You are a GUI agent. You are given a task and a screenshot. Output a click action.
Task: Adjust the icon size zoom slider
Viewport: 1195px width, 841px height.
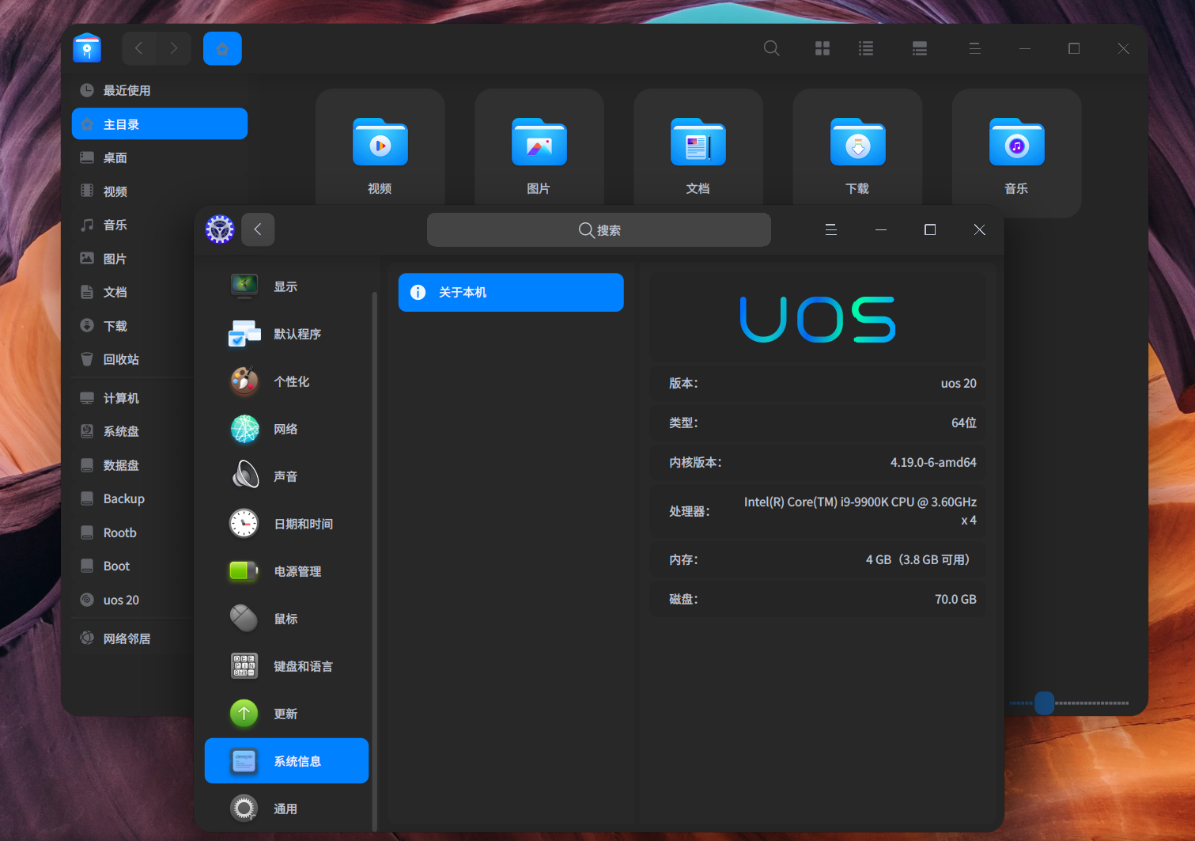pos(1045,703)
